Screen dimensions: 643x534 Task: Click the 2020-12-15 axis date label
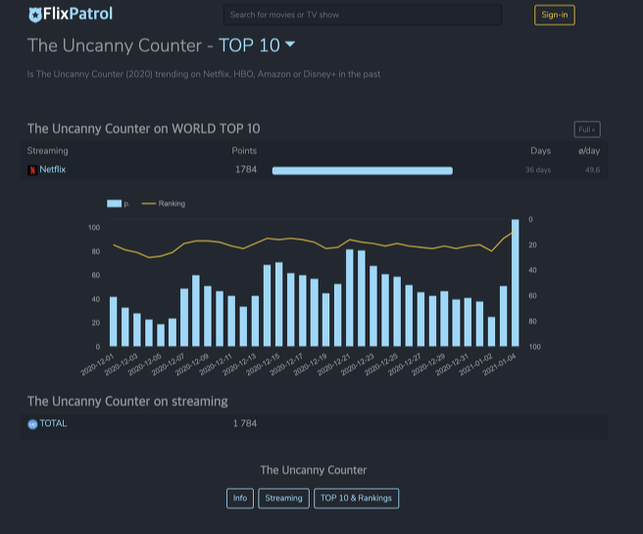264,364
